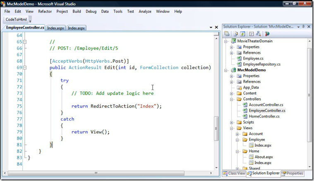Screen dimensions: 314x181
Task: Expand References under MvcModelDemo
Action: [232, 82]
